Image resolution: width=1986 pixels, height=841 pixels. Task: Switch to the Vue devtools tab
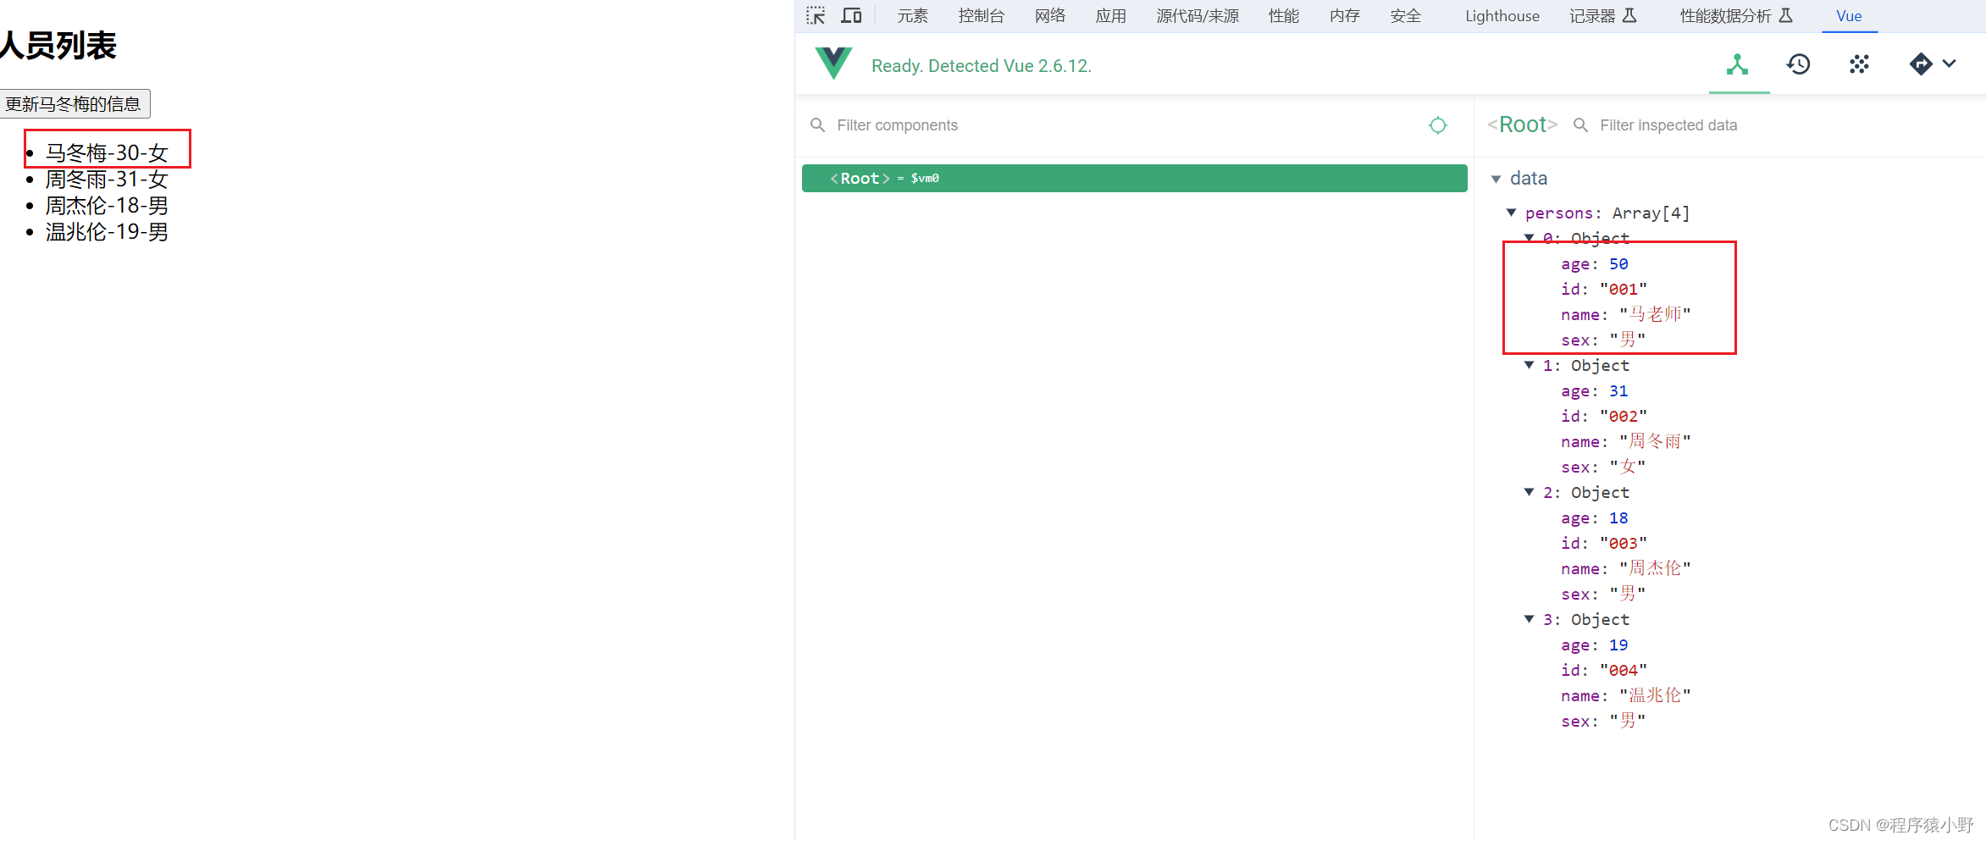(1849, 16)
